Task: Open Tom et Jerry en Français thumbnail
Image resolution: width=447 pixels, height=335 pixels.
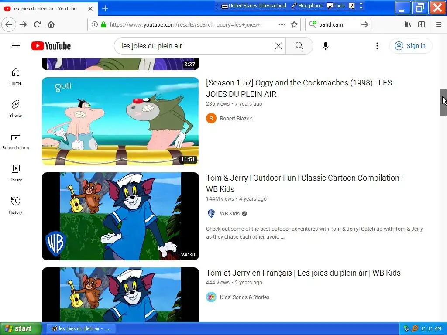Action: tap(120, 294)
